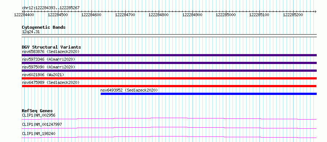Open variant label nsv5973346 (Almarri2020)
The image size is (327, 142).
pyautogui.click(x=48, y=59)
